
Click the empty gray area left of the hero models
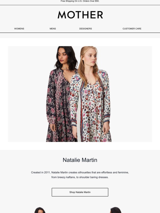[27, 94]
